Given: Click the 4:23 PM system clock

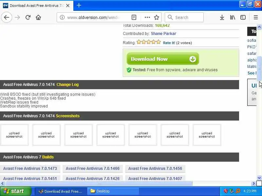Looking at the screenshot, I should coord(250,191).
